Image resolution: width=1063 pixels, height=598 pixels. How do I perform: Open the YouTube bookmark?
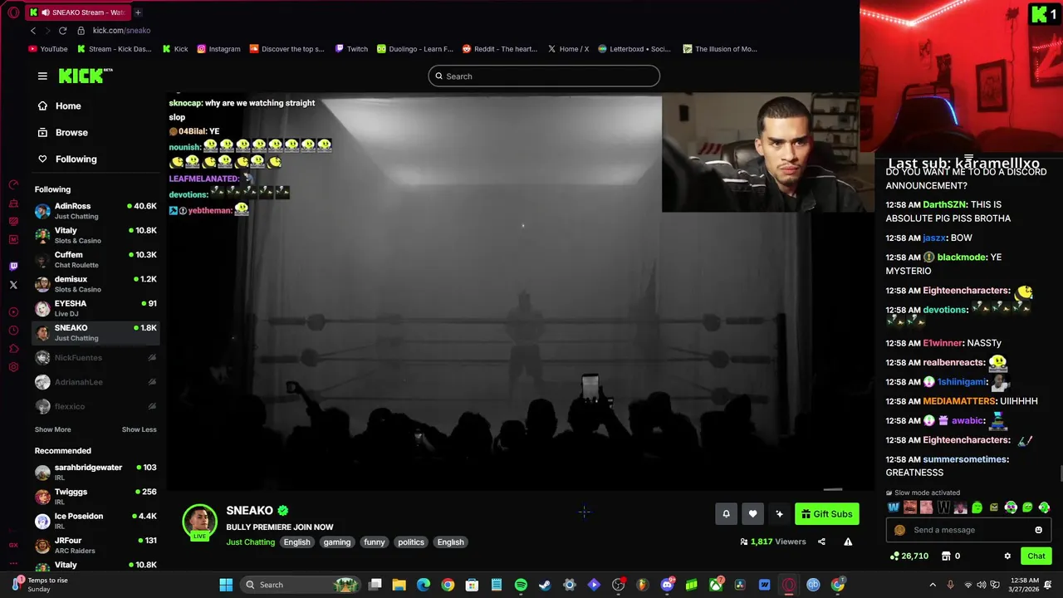click(48, 49)
